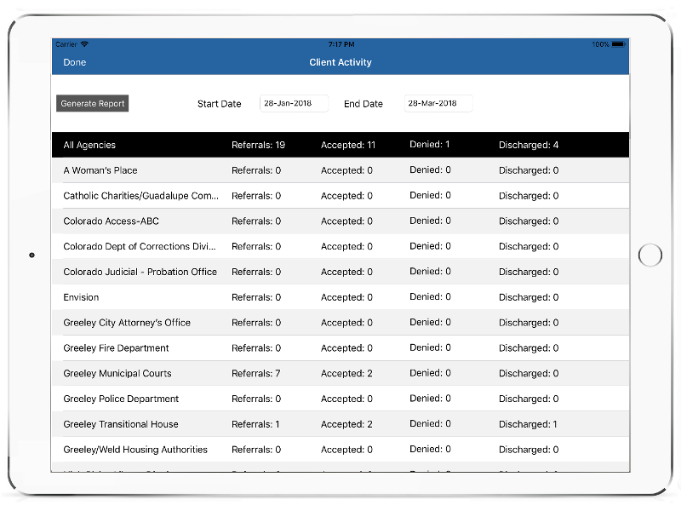
Task: Tap the iPad home button
Action: click(650, 255)
